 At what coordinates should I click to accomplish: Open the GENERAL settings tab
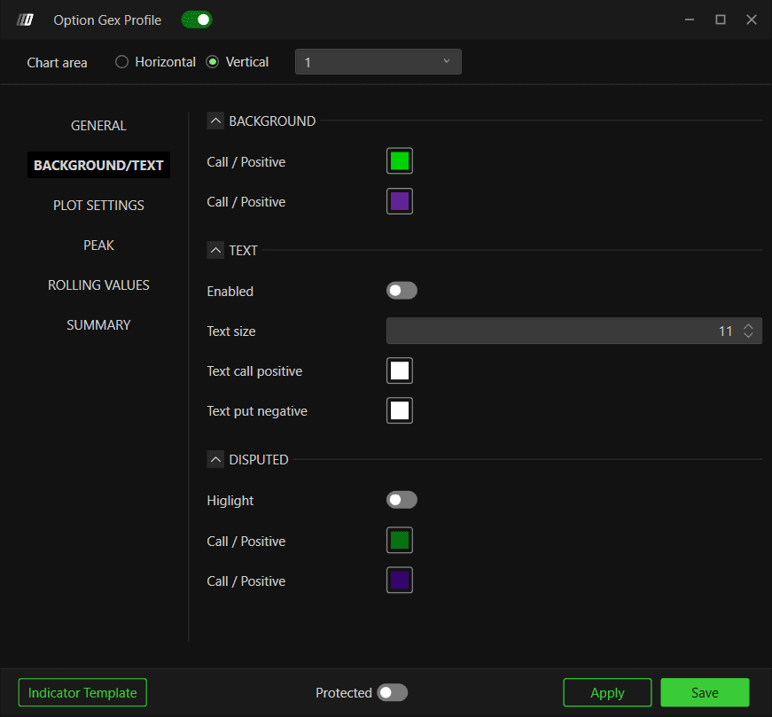point(98,126)
